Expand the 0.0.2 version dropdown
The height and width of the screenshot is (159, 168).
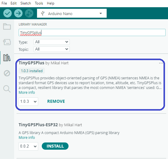pyautogui.click(x=28, y=146)
